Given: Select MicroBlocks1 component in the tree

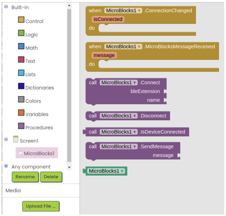Looking at the screenshot, I should point(37,153).
